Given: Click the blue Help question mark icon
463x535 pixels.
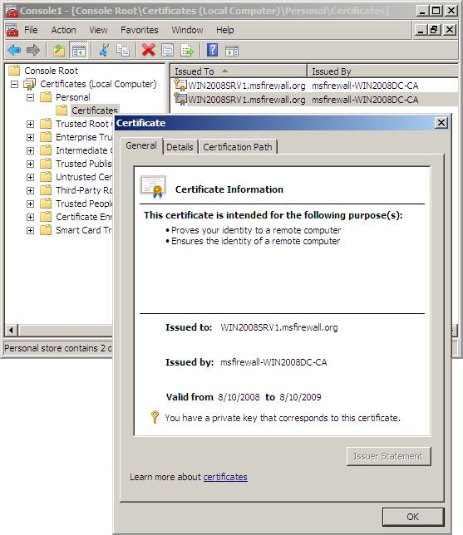Looking at the screenshot, I should [x=212, y=51].
